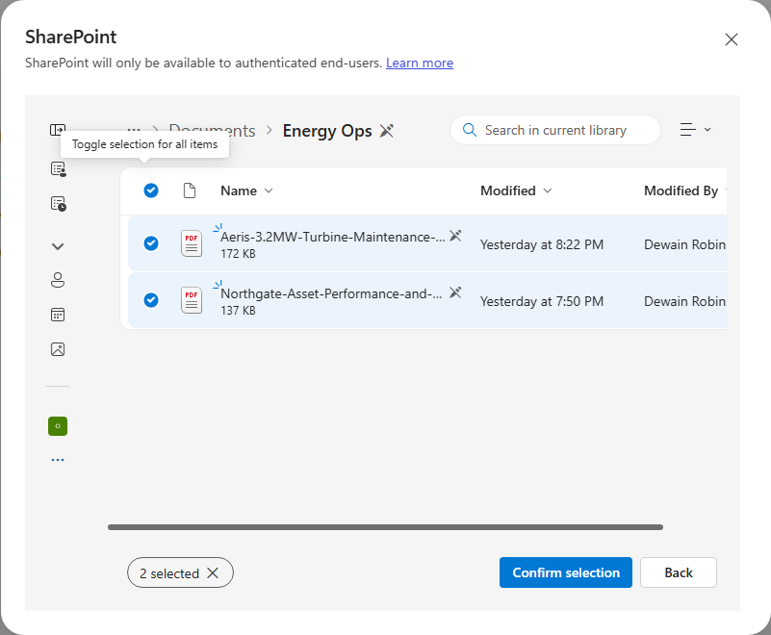Open the Learn more link
The image size is (771, 635).
[420, 63]
